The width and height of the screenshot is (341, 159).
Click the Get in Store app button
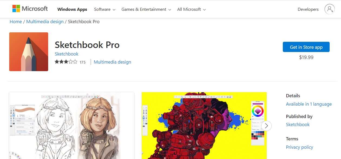(x=306, y=47)
